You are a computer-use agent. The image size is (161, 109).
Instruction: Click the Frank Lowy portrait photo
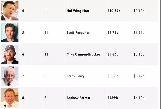(10, 76)
